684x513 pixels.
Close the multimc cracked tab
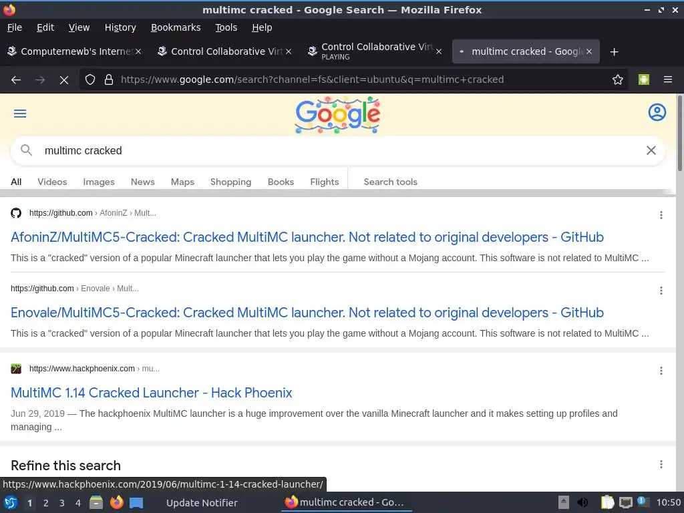tap(589, 51)
